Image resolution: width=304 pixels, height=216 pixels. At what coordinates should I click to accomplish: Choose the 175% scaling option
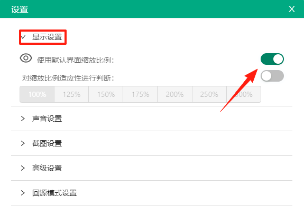tap(140, 94)
